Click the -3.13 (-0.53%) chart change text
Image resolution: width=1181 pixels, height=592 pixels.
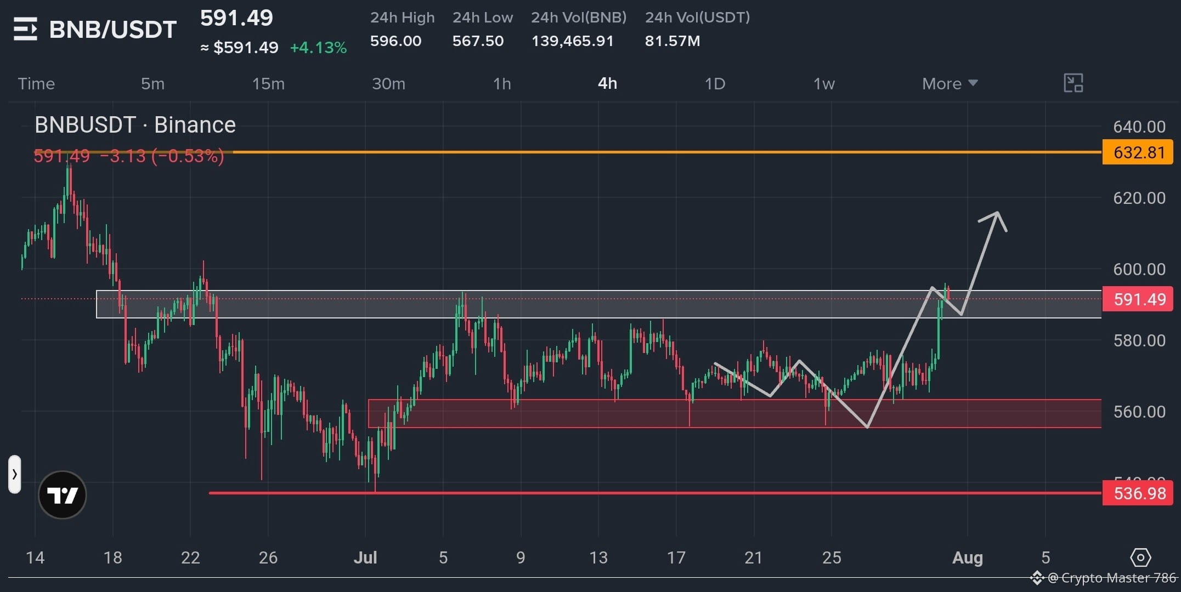point(162,156)
